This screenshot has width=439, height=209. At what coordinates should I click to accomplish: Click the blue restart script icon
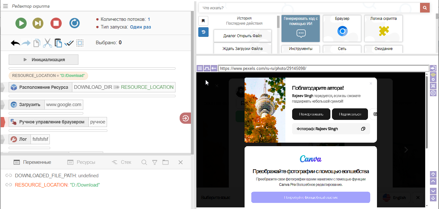[75, 23]
